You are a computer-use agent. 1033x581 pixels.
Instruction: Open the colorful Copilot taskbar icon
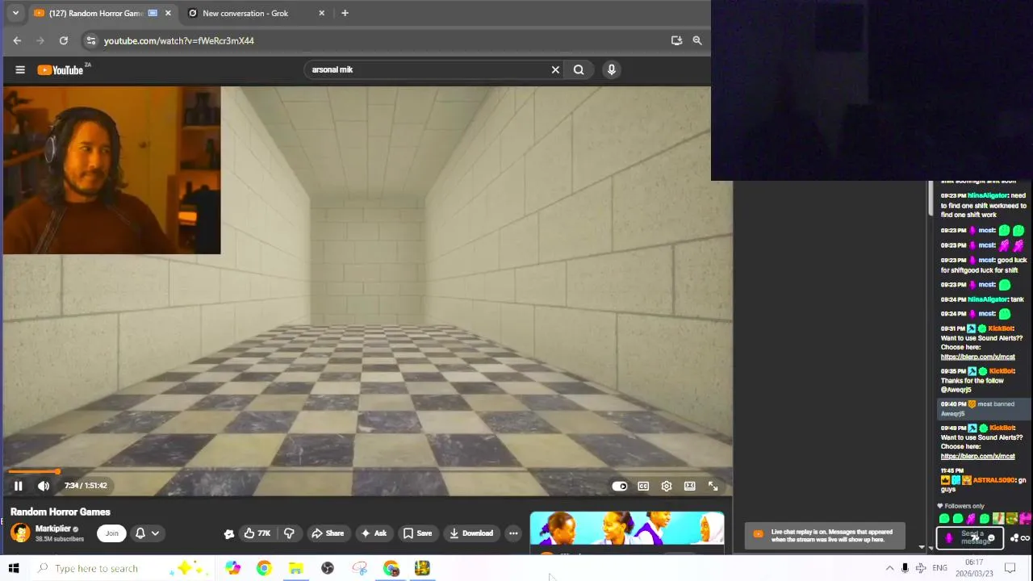pos(232,568)
